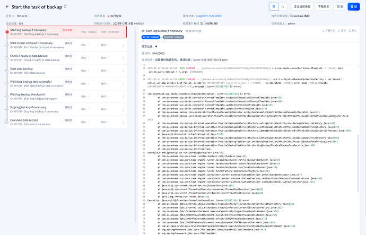Viewport: 366px width, 235px height.
Task: Select the RETRY 10:09:49 execution tab
Action: (151, 38)
